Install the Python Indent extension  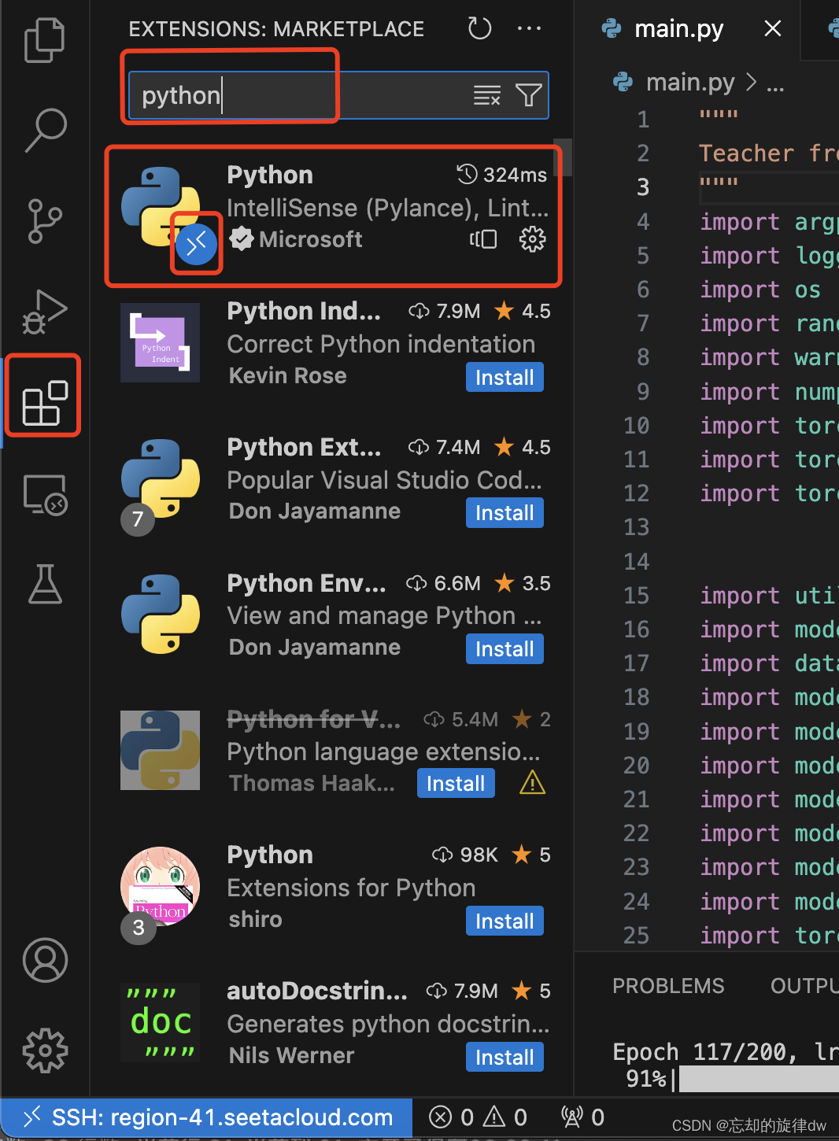505,378
